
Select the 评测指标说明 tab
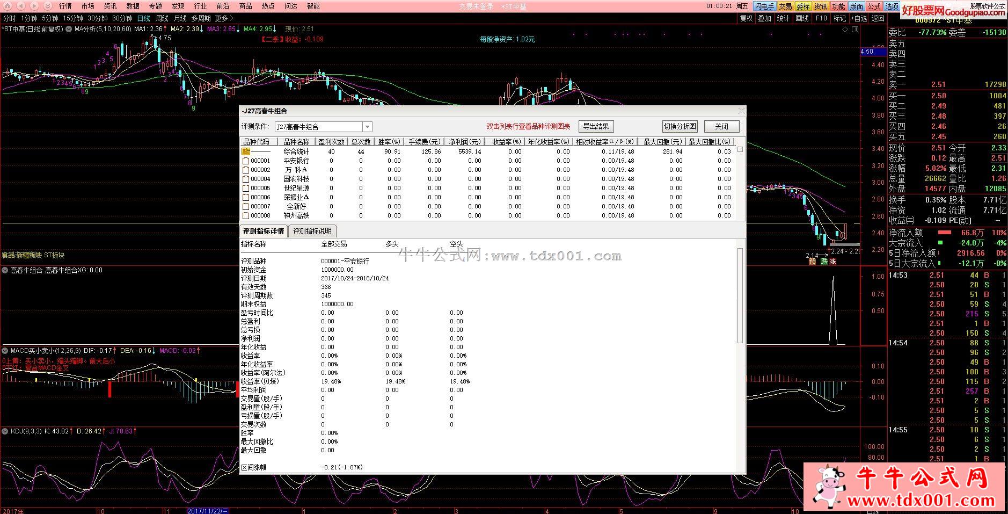[312, 231]
